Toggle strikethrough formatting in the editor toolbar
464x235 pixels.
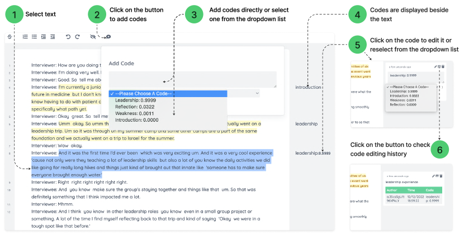(10, 37)
